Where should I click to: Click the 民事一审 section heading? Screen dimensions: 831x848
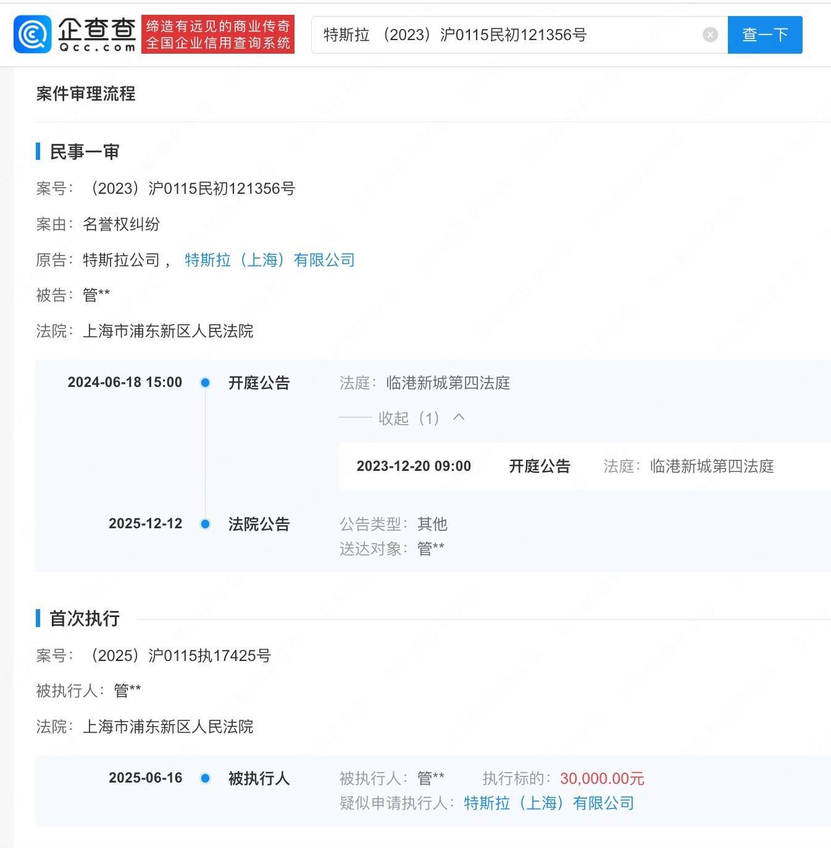pyautogui.click(x=85, y=152)
